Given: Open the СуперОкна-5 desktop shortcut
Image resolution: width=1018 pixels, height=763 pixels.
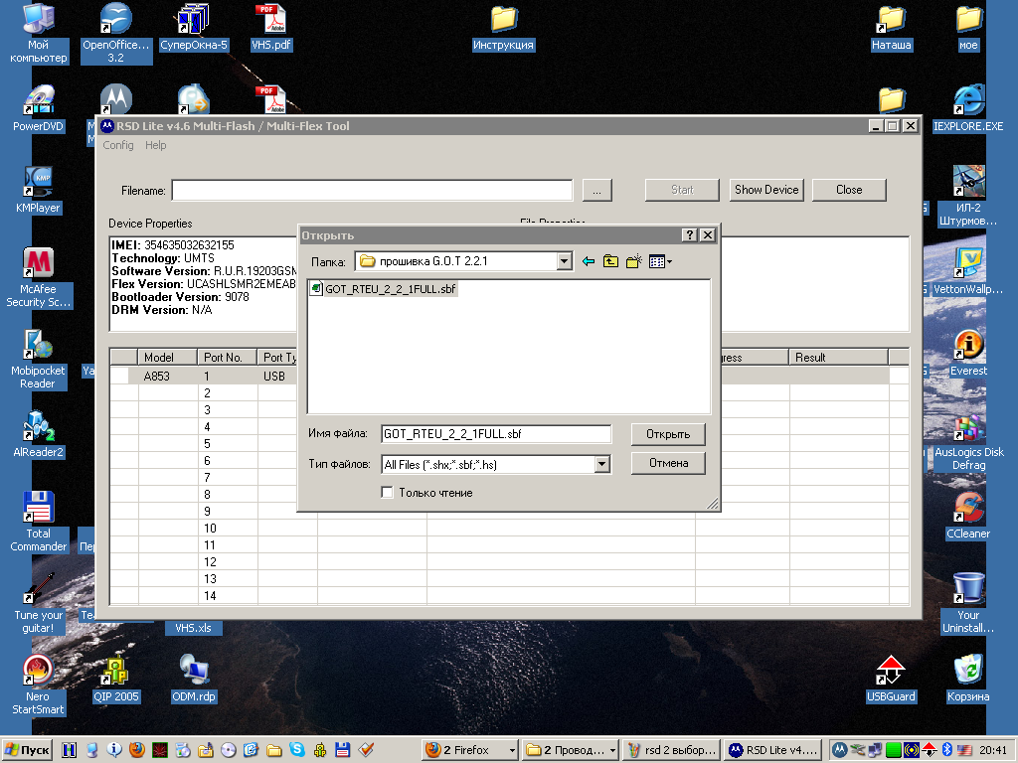Looking at the screenshot, I should (194, 29).
